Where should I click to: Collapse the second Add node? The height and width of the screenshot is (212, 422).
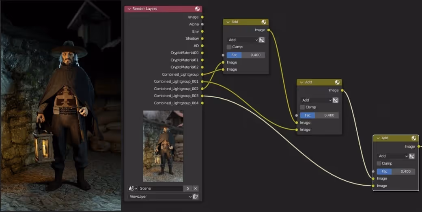[x=302, y=82]
